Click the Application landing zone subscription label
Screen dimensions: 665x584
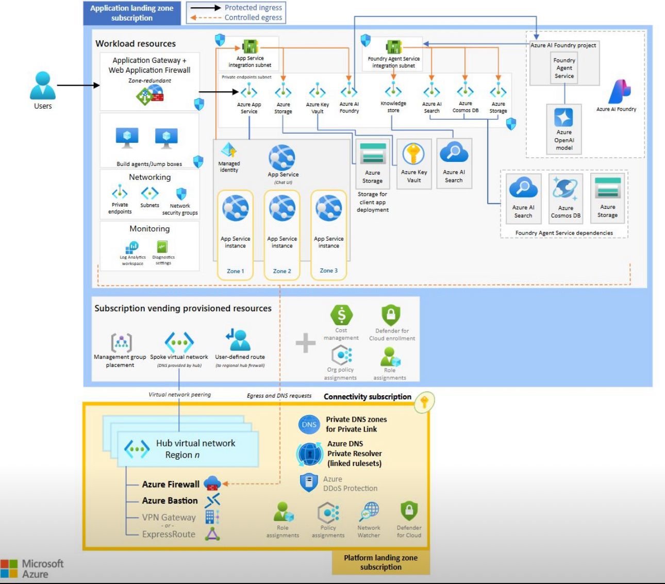[x=132, y=13]
